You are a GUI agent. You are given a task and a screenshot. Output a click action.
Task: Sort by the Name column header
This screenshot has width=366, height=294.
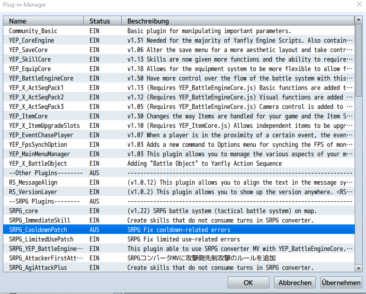(x=44, y=21)
